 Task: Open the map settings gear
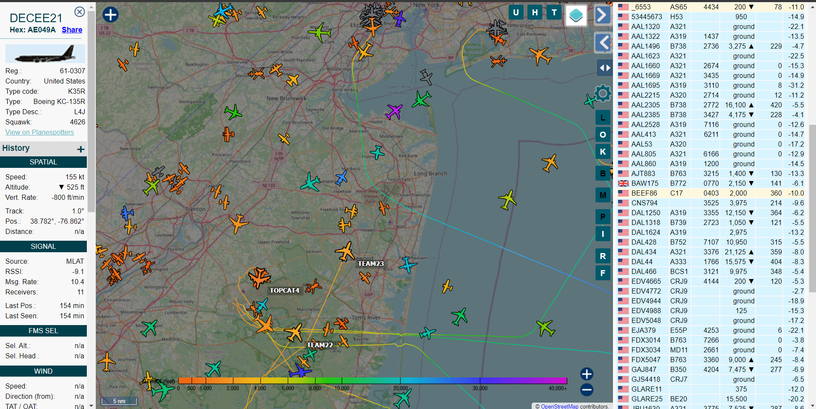click(x=603, y=93)
